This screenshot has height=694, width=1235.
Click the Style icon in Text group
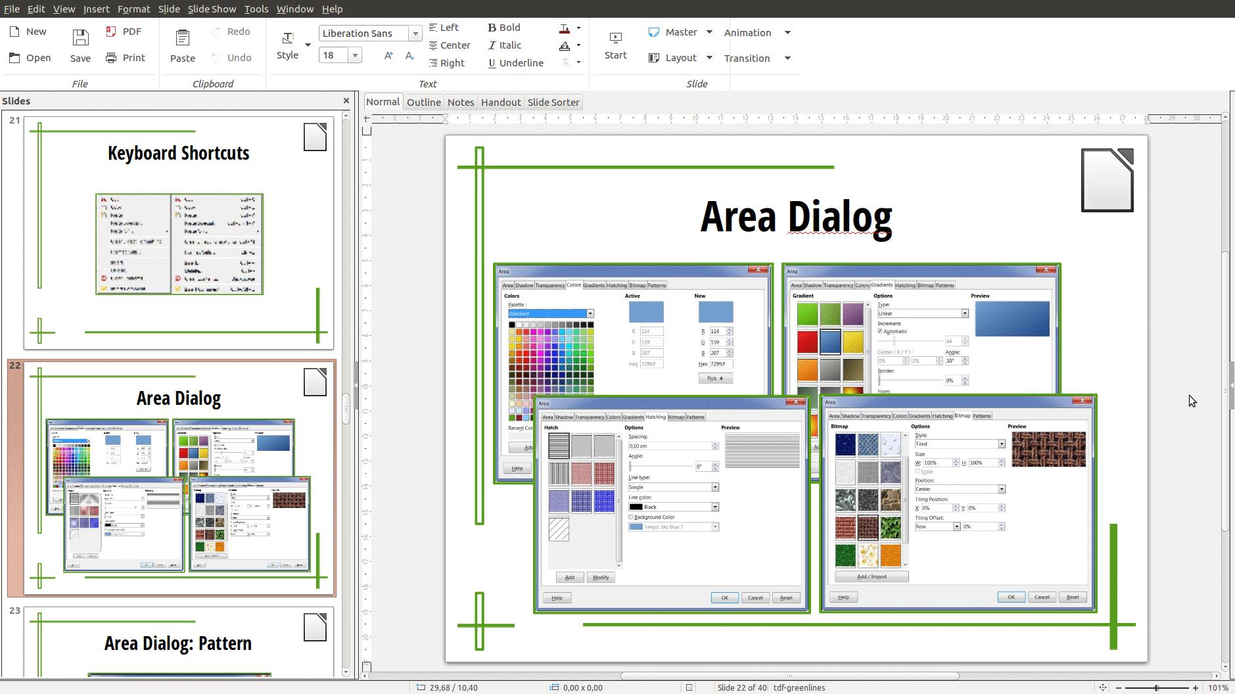coord(288,38)
